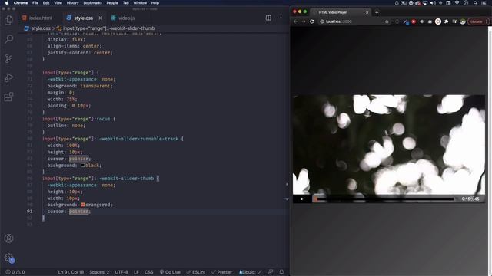This screenshot has width=492, height=276.
Task: Open the orangered color swatch in code
Action: (82, 205)
